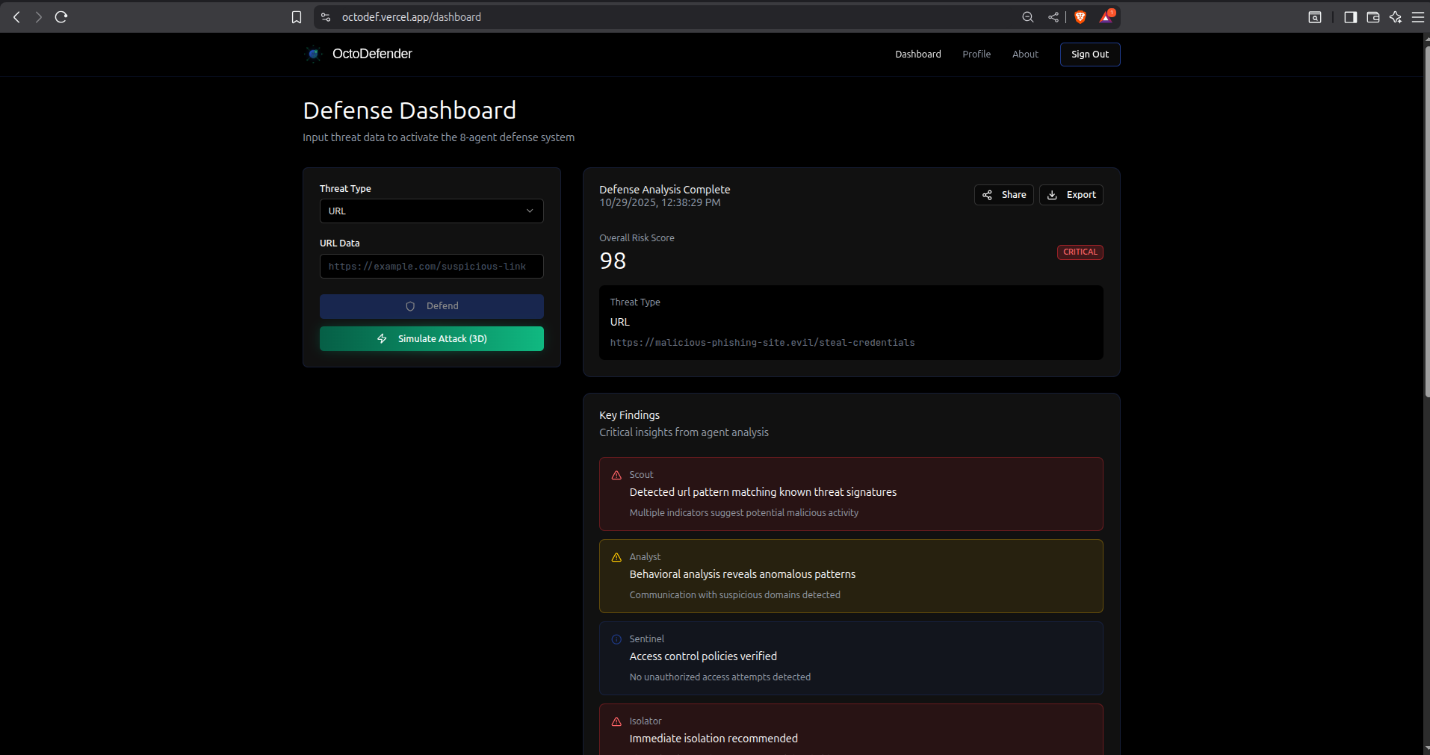The image size is (1430, 755).
Task: Select 'Detected url pattern matching known threat signatures'
Action: tap(763, 492)
